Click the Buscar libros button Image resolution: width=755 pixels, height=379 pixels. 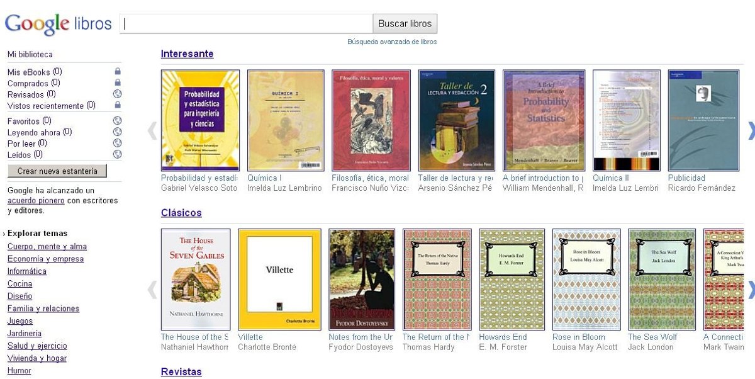pyautogui.click(x=405, y=24)
